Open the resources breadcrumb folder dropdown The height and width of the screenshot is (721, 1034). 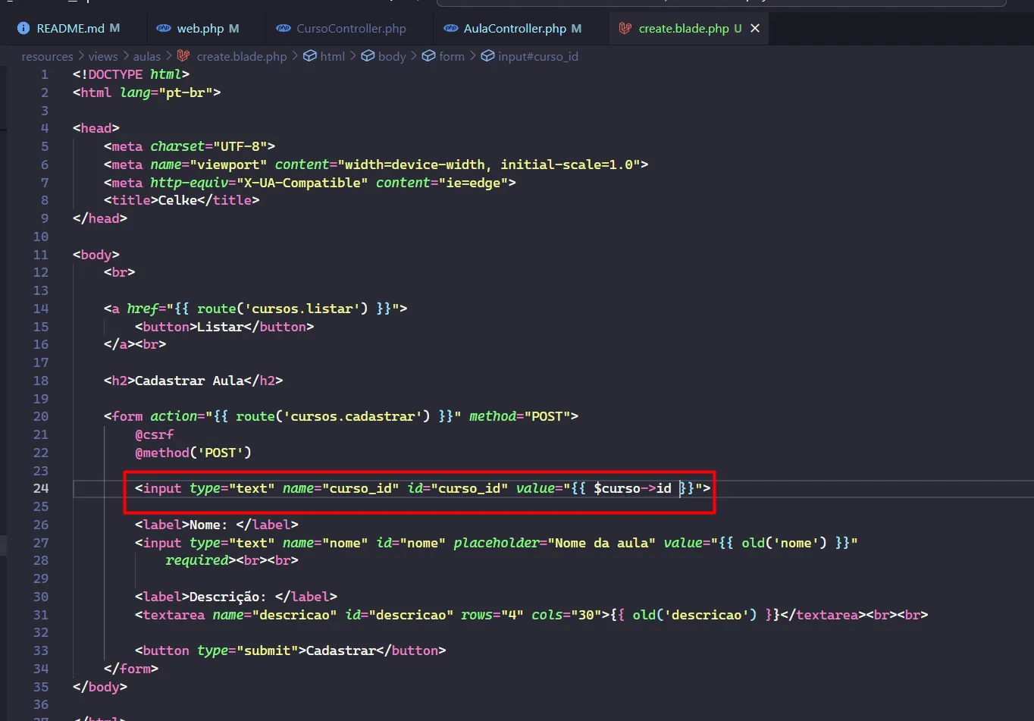point(47,56)
